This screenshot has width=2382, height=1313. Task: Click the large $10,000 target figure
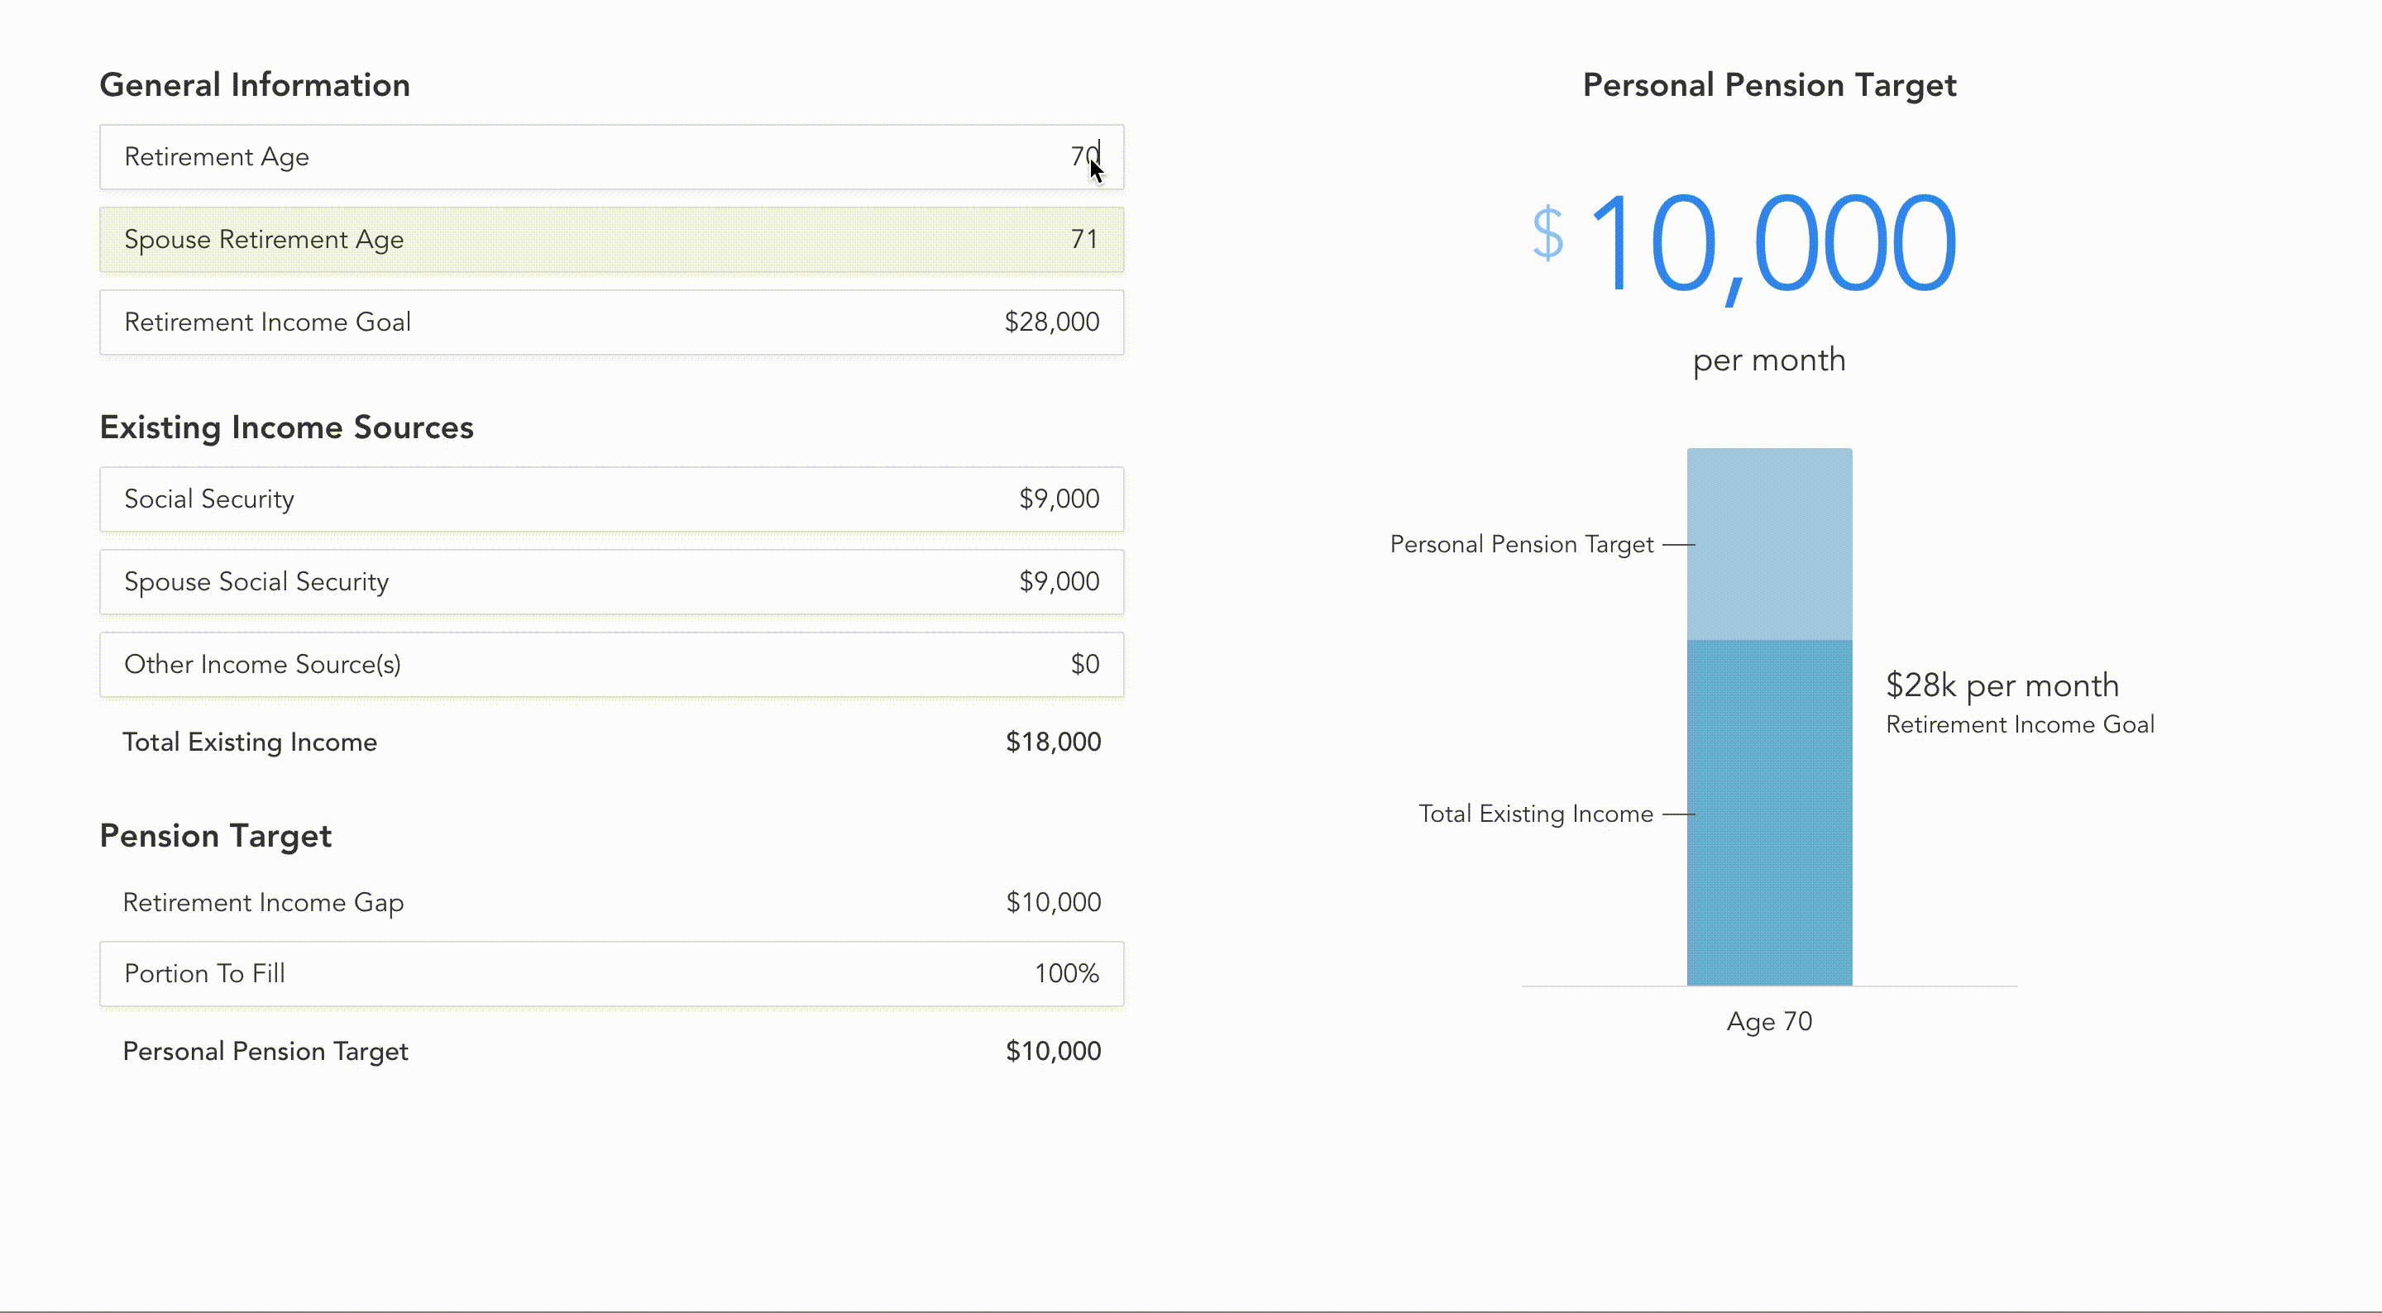[x=1769, y=243]
